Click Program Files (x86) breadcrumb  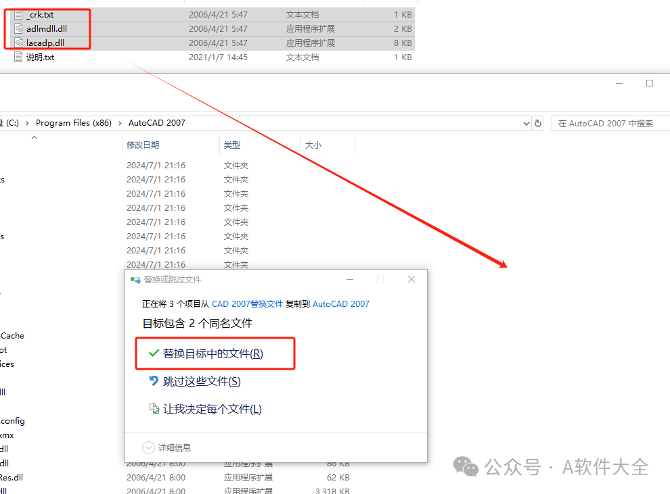point(74,123)
